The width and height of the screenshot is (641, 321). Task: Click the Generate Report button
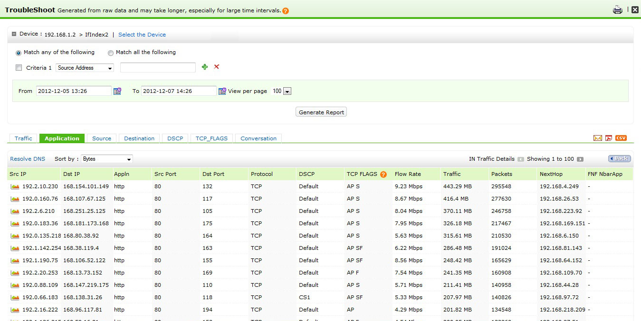[321, 112]
